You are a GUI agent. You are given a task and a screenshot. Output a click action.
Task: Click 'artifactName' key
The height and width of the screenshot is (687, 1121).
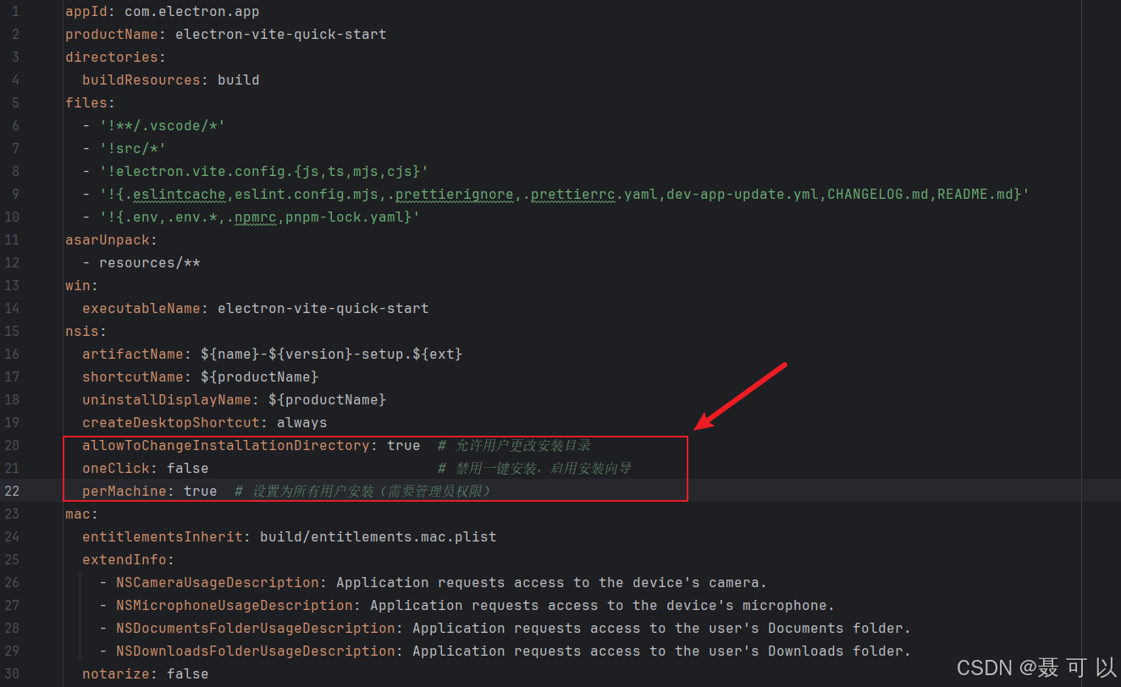click(x=133, y=354)
